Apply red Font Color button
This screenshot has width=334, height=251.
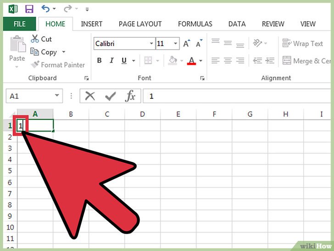pyautogui.click(x=191, y=61)
